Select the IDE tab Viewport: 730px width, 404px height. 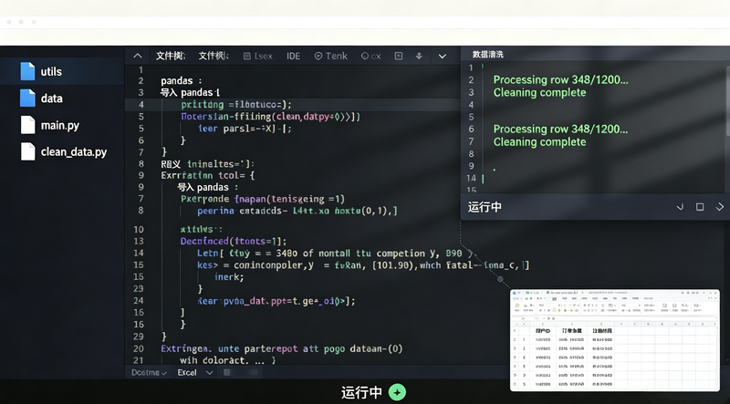coord(293,56)
